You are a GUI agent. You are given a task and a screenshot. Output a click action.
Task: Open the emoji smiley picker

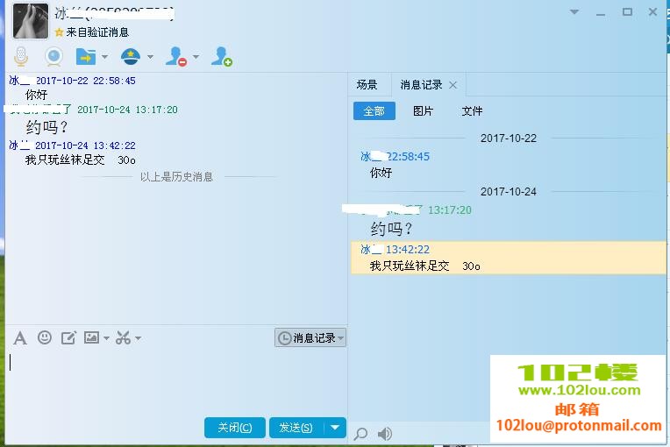point(45,337)
